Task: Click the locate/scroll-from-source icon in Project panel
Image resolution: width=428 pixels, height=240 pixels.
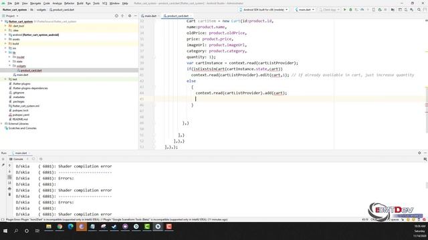Action: point(116,16)
